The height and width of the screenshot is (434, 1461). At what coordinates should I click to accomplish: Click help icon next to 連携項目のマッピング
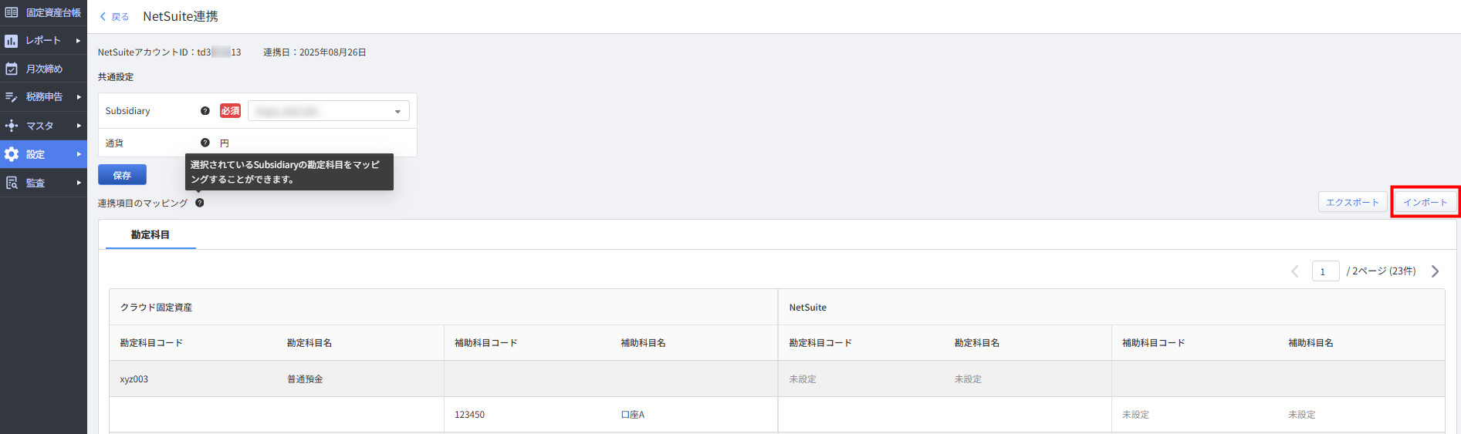pos(200,203)
